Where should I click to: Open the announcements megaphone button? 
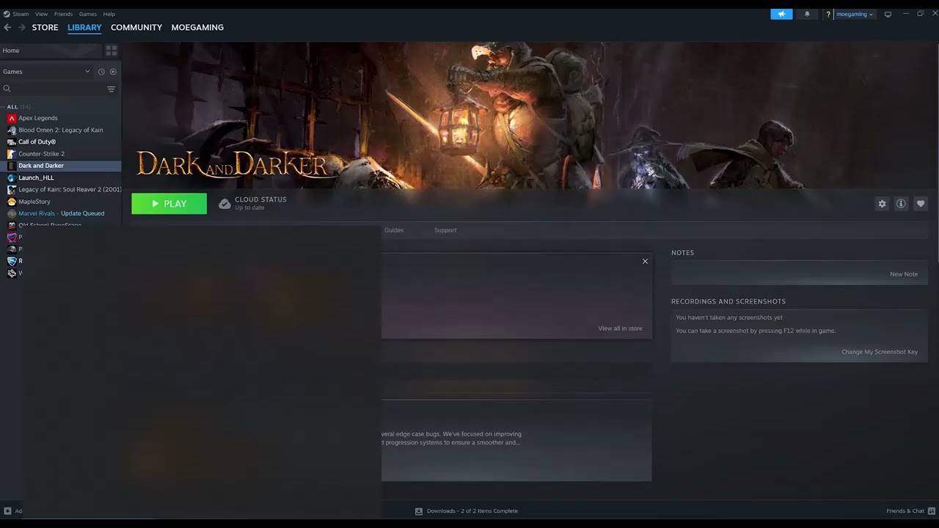[781, 14]
